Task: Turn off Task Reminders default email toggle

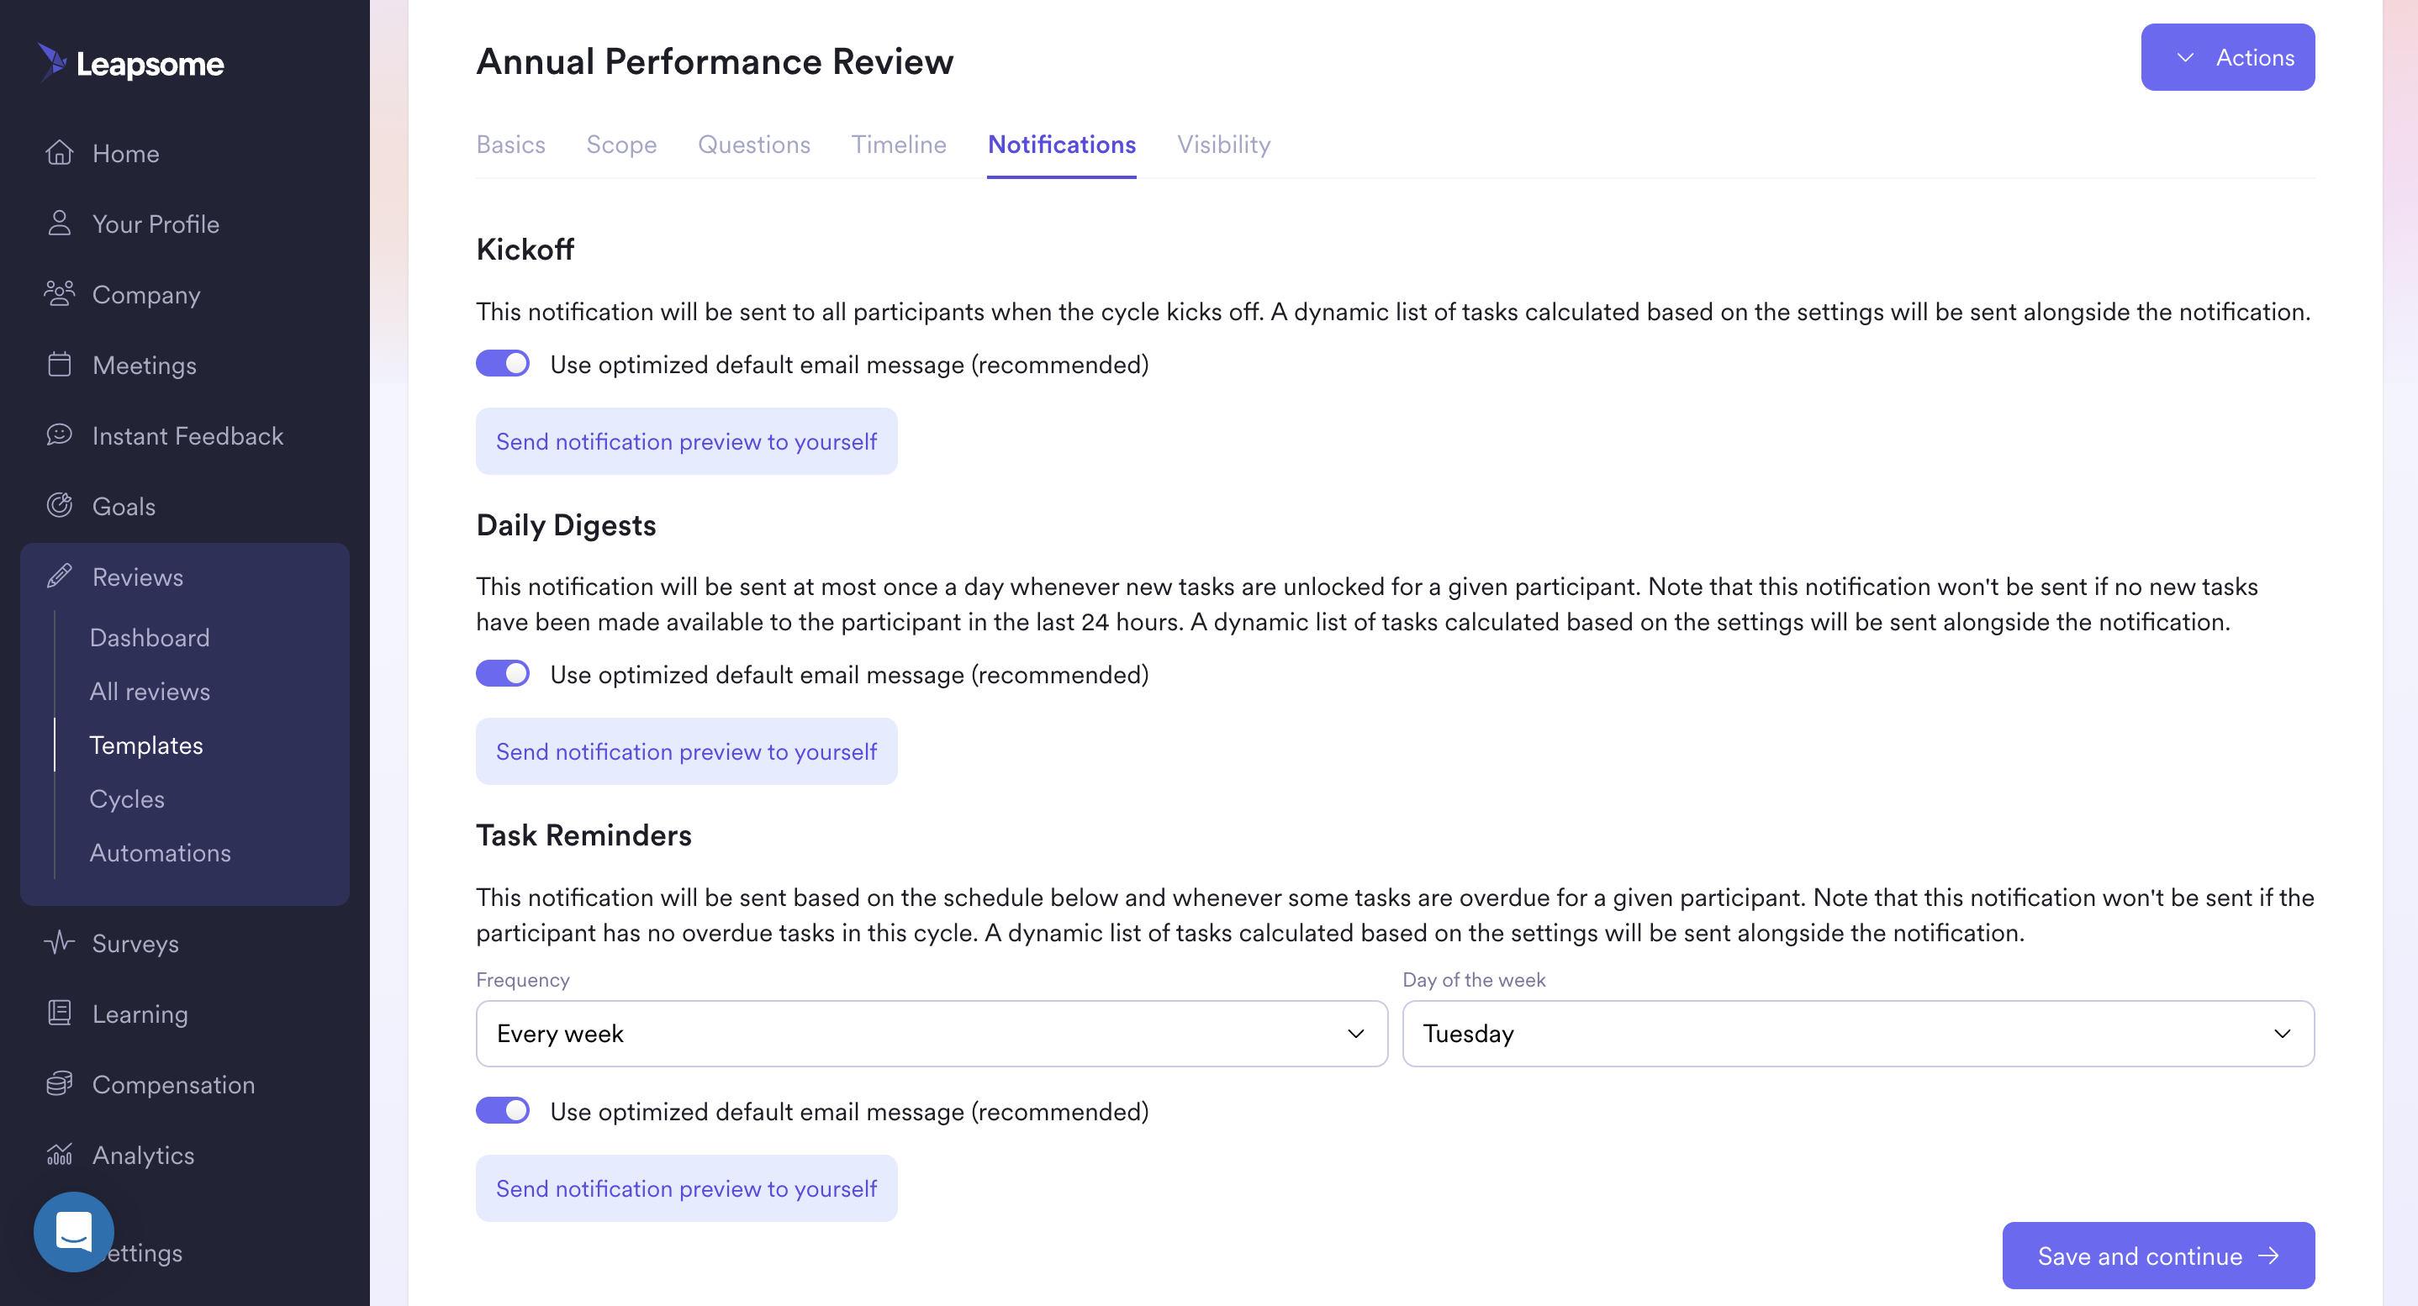Action: [502, 1111]
